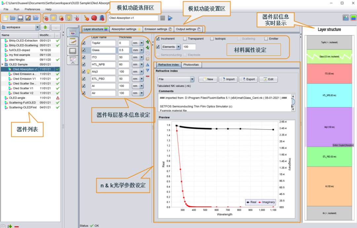This screenshot has height=228, width=357.
Task: Open a file using folder icon
Action: pyautogui.click(x=13, y=18)
